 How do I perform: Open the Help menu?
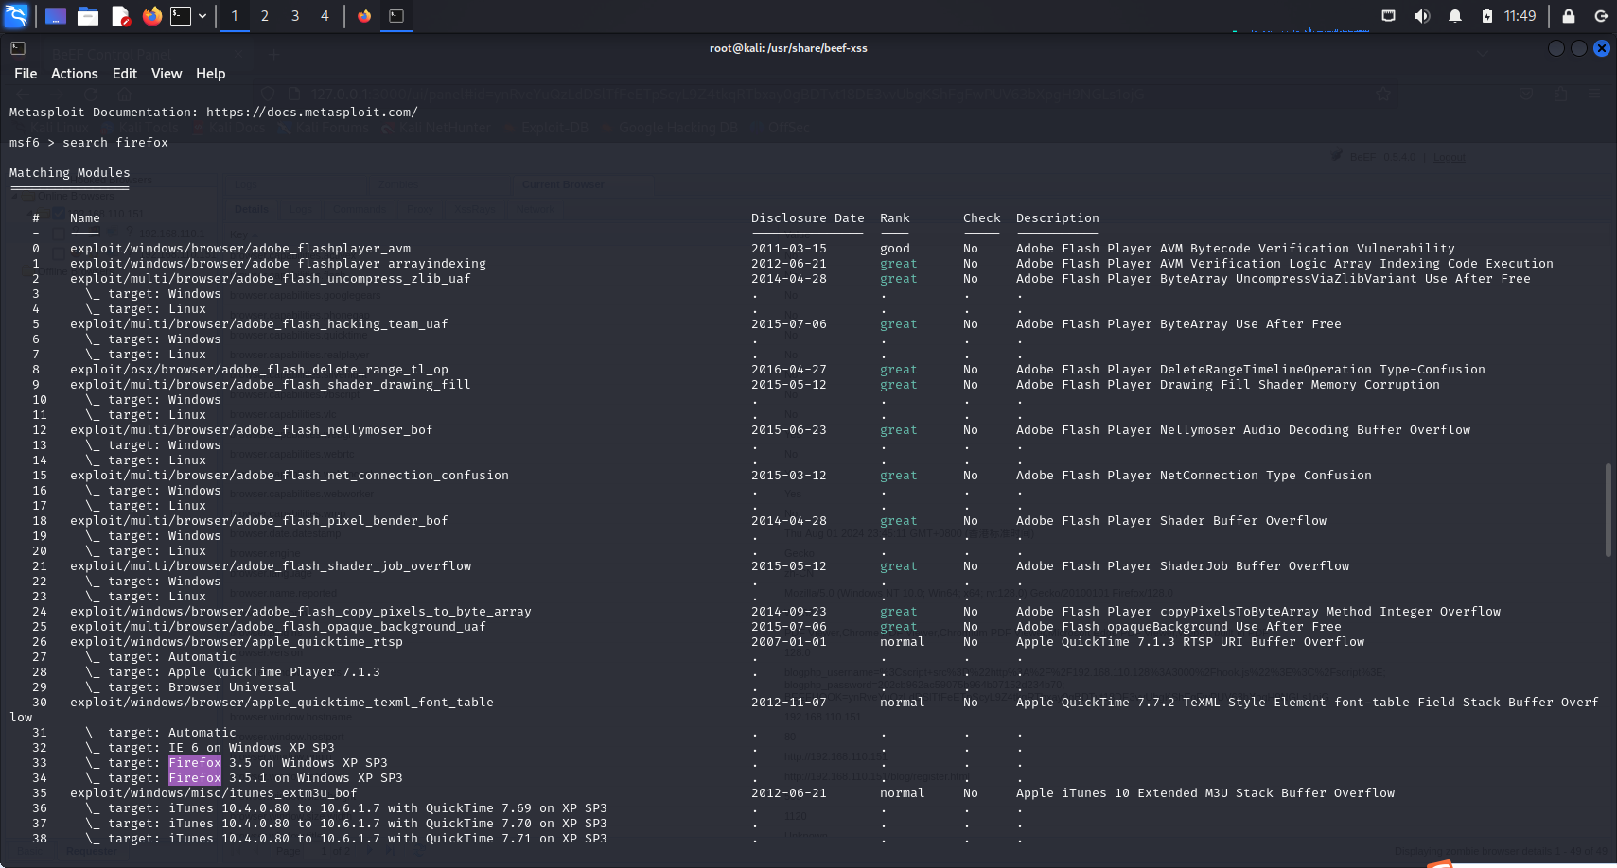coord(210,73)
